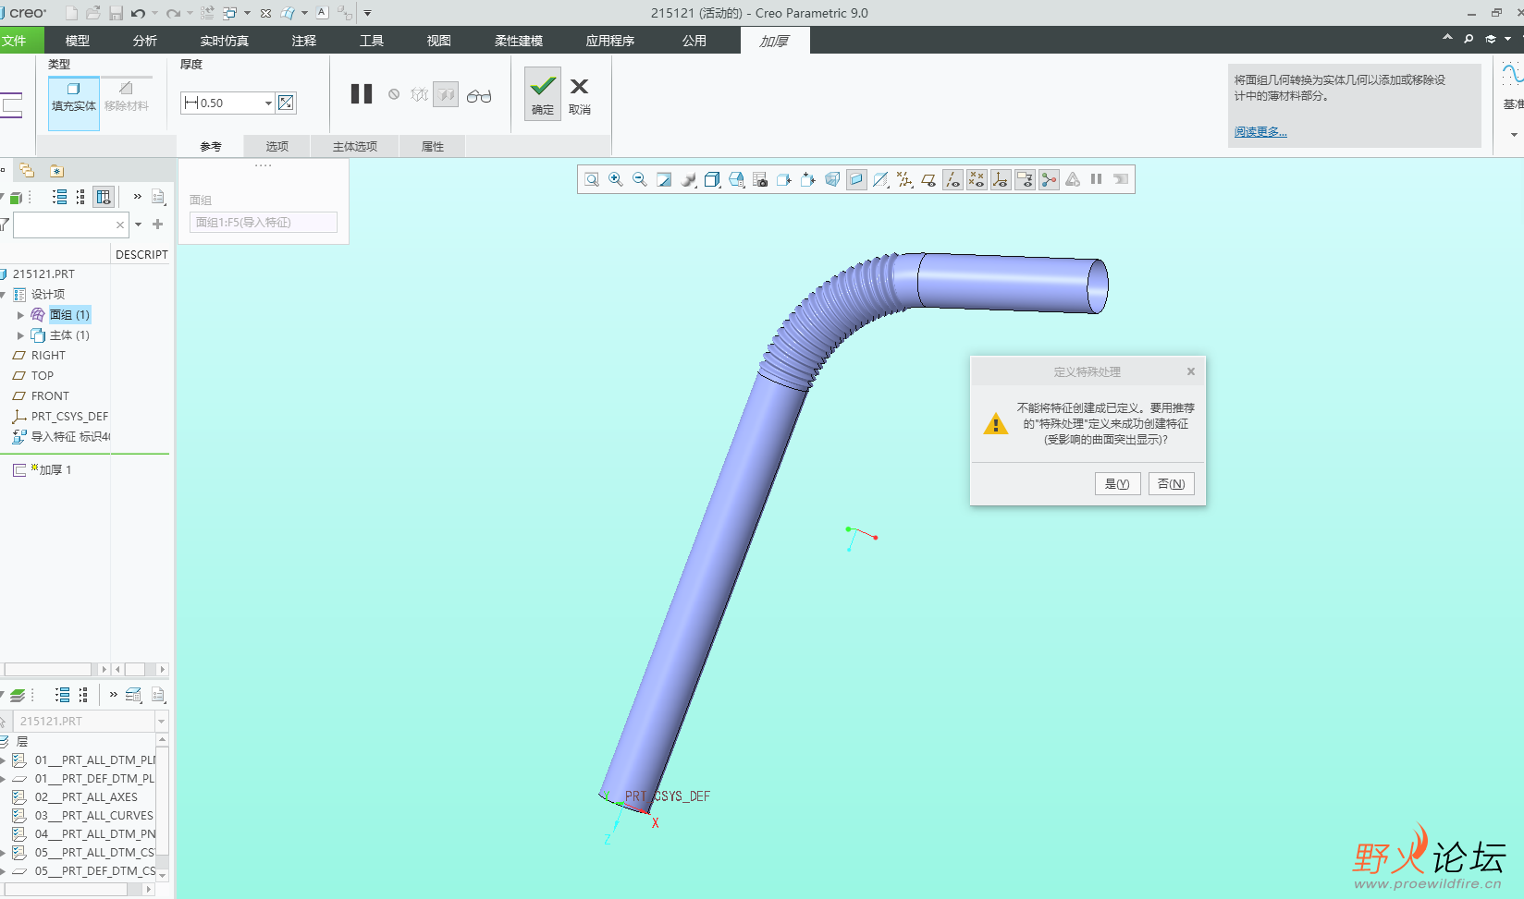Select the RIGHT datum plane in tree
Viewport: 1524px width, 899px height.
tap(48, 356)
